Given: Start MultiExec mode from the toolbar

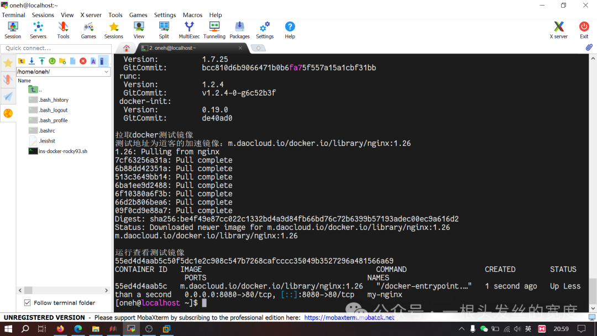Looking at the screenshot, I should 189,30.
